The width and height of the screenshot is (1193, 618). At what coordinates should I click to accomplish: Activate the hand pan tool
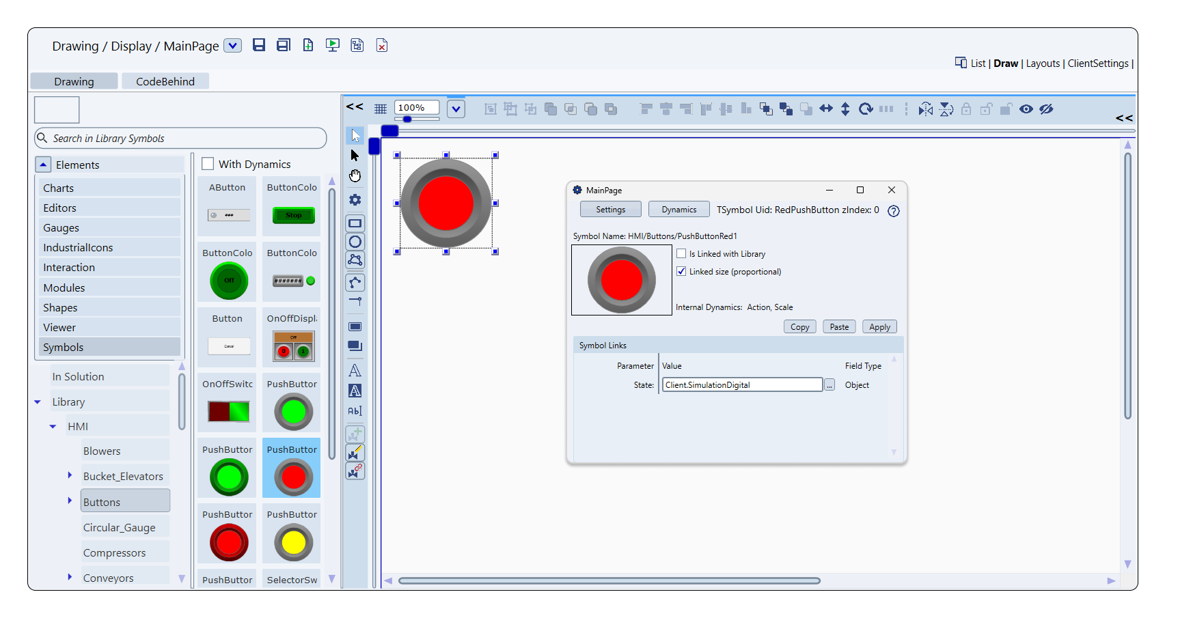[355, 176]
